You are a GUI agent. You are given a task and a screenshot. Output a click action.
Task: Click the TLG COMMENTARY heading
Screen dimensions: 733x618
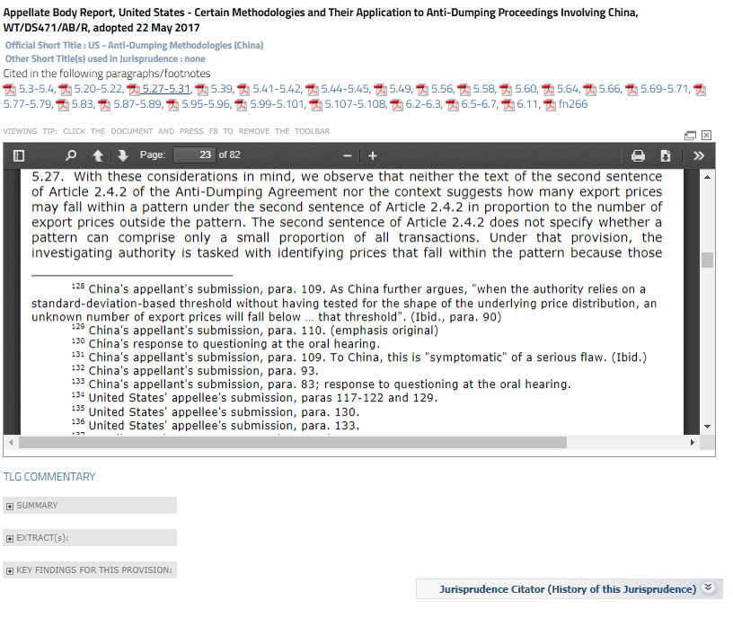coord(49,476)
